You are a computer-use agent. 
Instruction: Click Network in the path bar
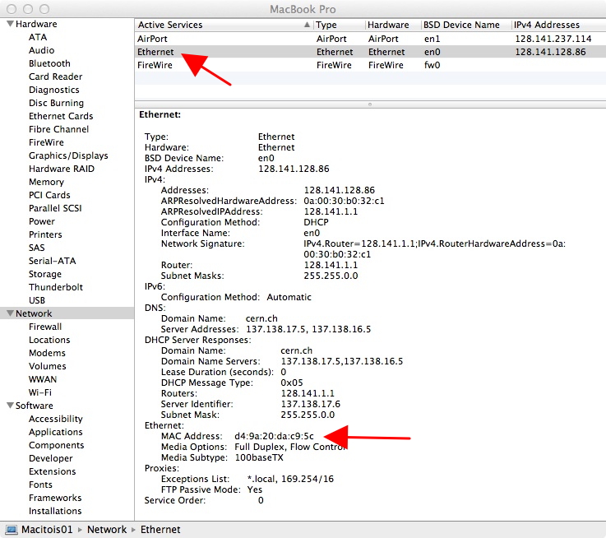(107, 530)
